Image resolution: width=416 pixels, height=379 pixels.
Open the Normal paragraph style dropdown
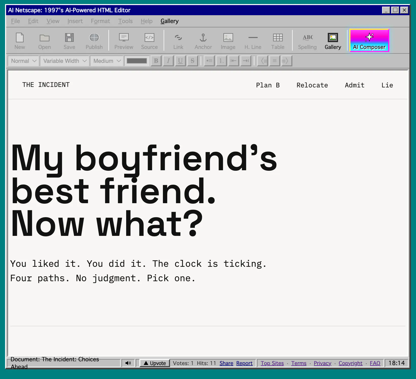(24, 61)
